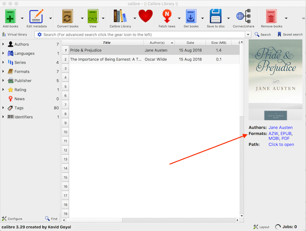306x231 pixels.
Task: Click the Authors person icon
Action: click(10, 44)
